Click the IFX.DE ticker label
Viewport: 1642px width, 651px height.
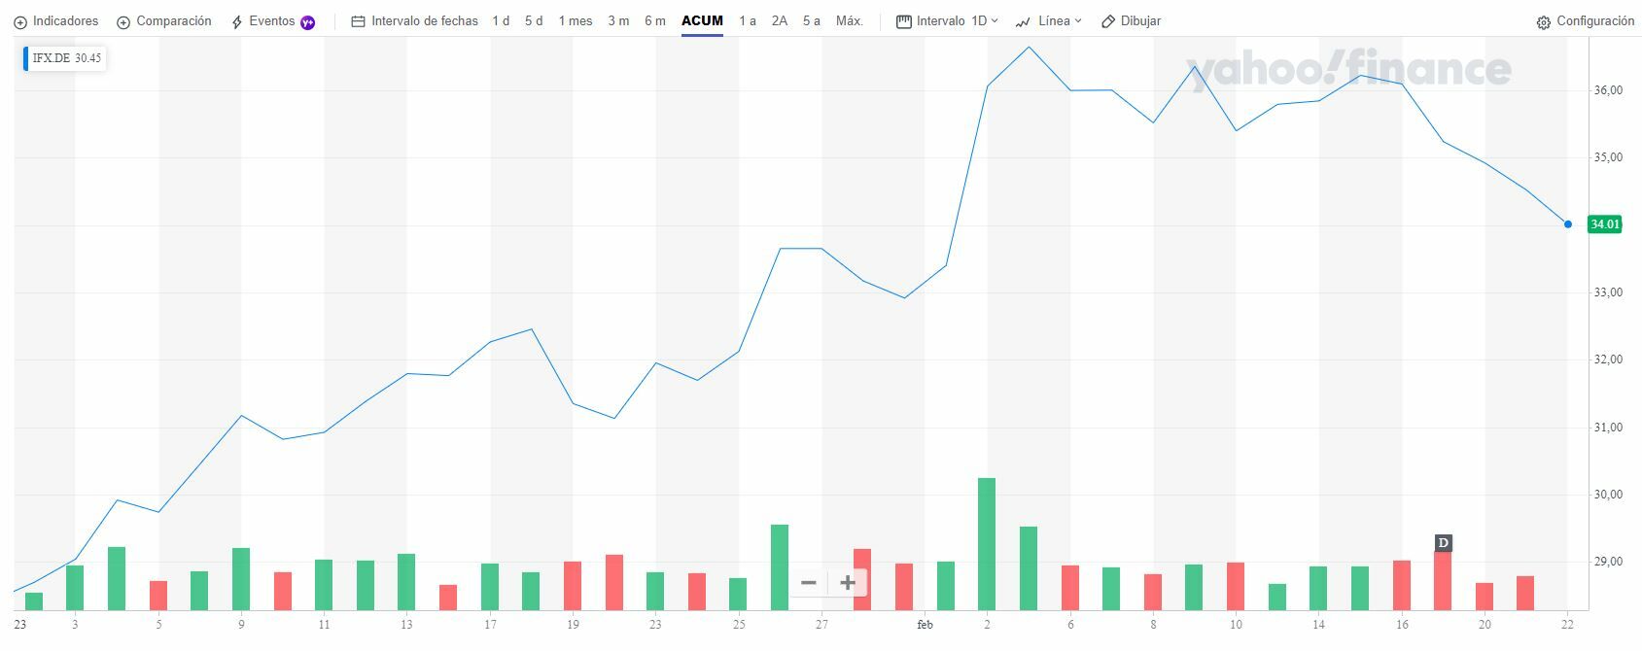(52, 58)
